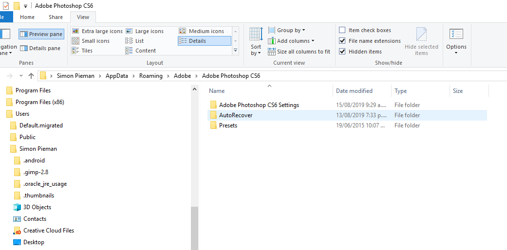Click Size all columns to fit
Viewport: 507px width, 250px height.
[x=299, y=52]
